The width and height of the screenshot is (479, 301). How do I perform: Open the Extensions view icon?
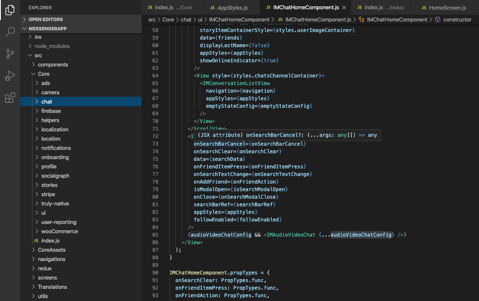[x=10, y=98]
